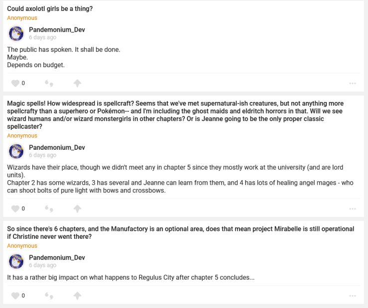Open more options for the axolotl girls answer

(353, 83)
